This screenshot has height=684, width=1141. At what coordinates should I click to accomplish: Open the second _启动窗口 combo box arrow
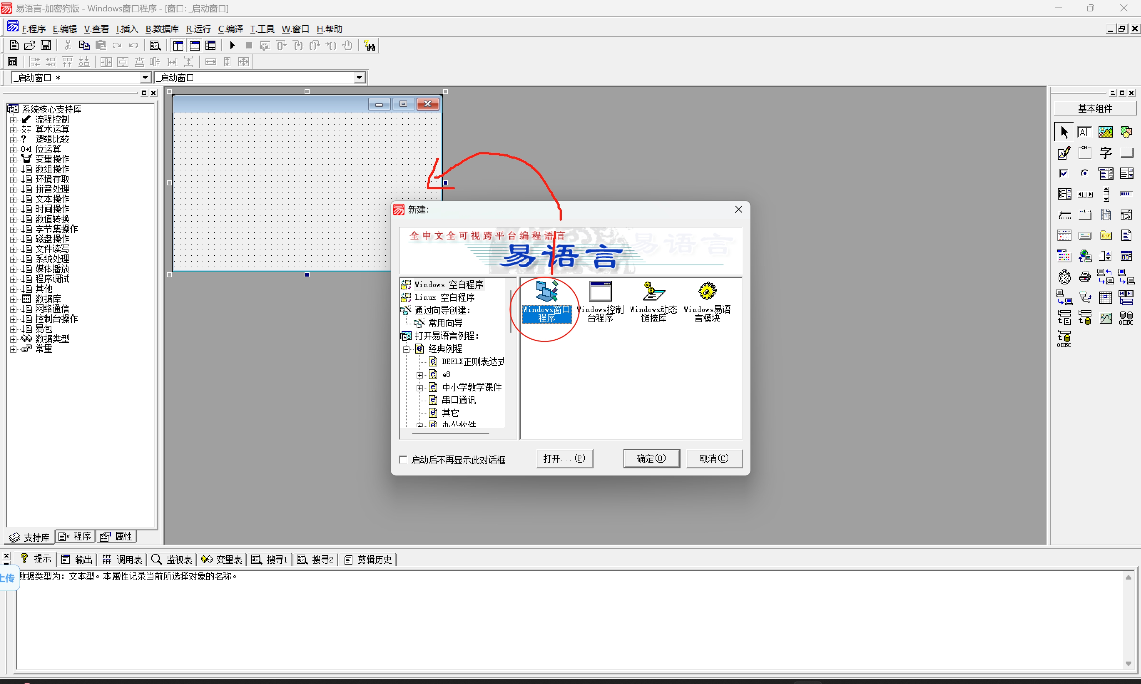(359, 77)
